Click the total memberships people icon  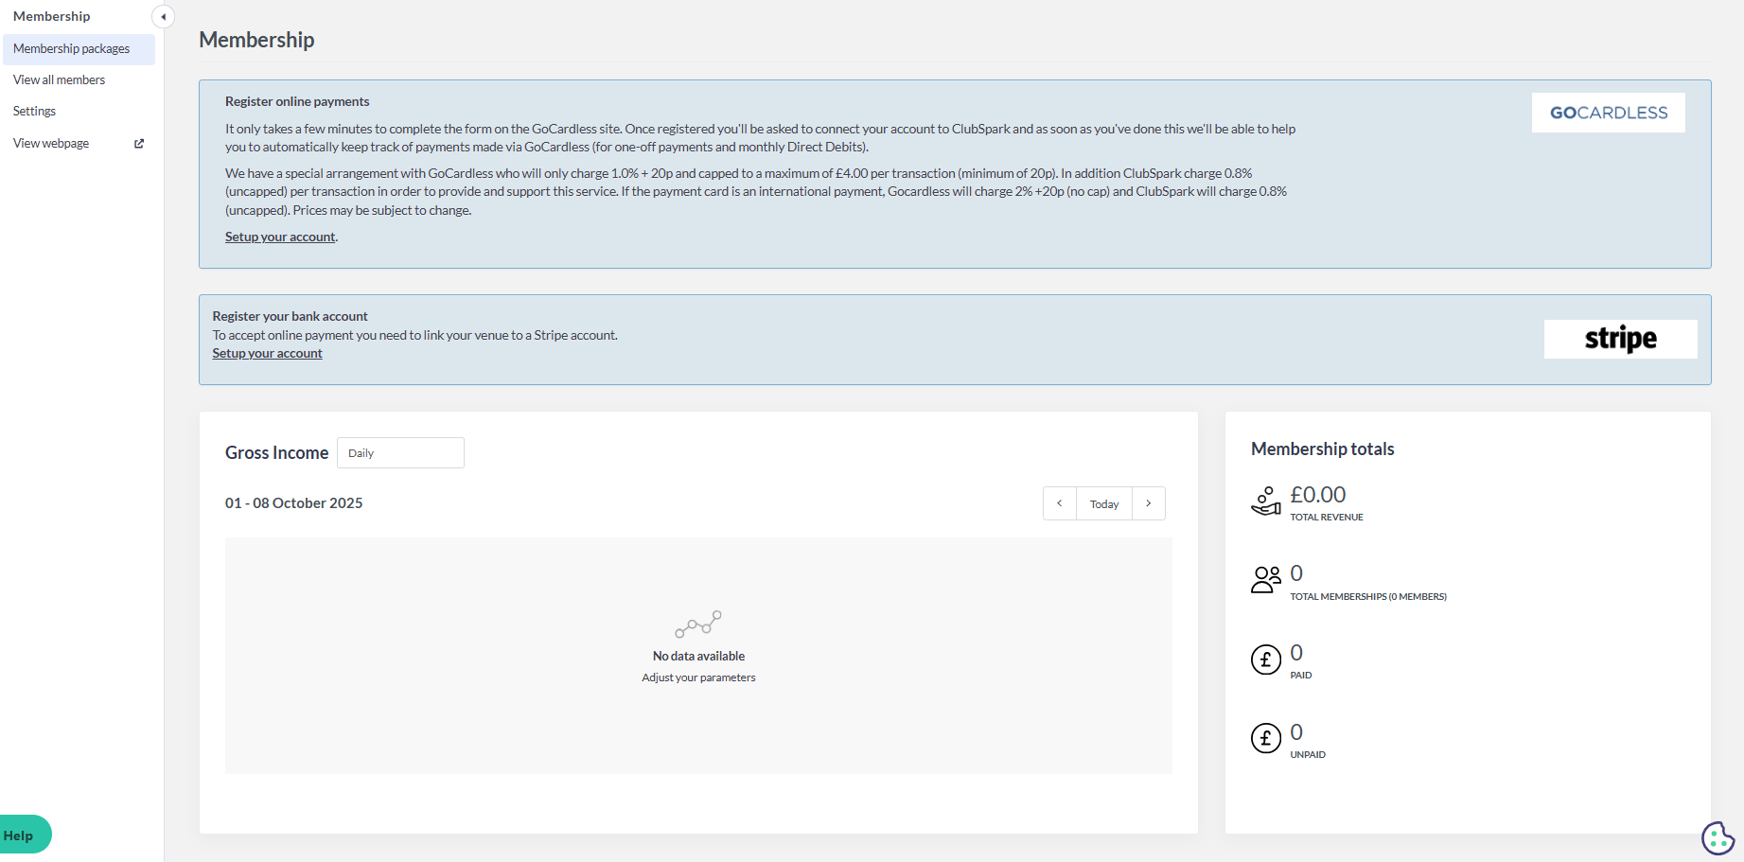(1265, 579)
